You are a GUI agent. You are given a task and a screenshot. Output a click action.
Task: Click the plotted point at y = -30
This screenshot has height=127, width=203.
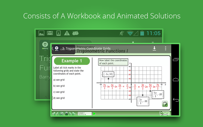pyautogui.click(x=143, y=95)
